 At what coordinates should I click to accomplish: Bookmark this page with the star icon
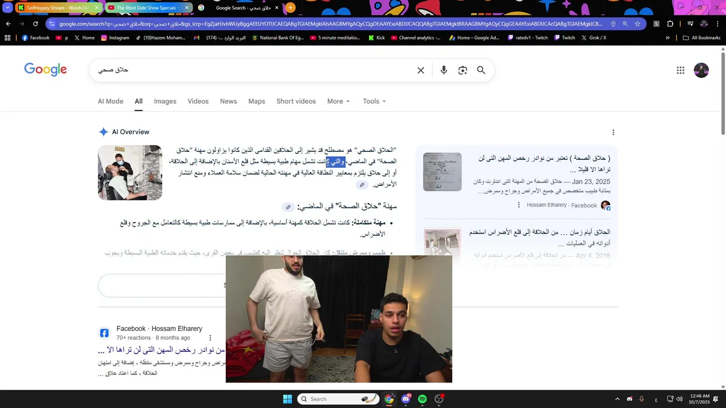tap(638, 24)
